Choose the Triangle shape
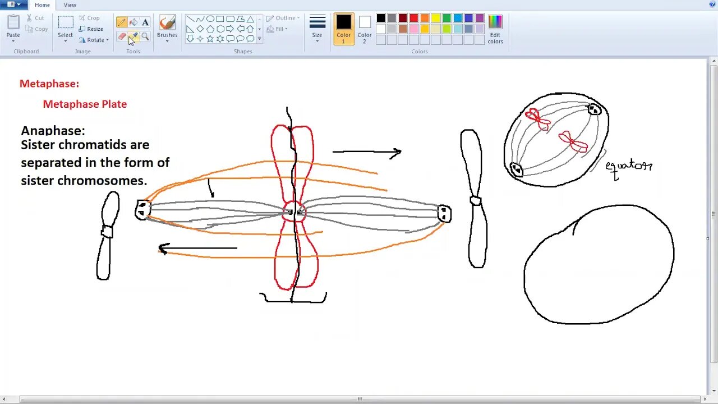This screenshot has height=404, width=718. click(x=251, y=19)
